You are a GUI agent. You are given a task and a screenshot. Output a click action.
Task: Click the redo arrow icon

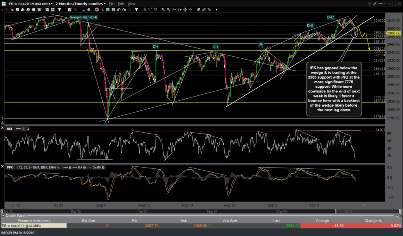coord(124,10)
